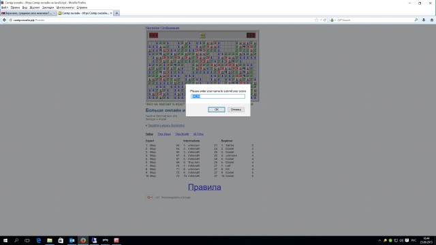Open the Закладки menu
Viewport: 436px width, 245px height.
click(48, 7)
